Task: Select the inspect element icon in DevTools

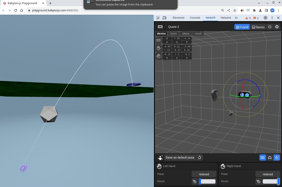Action: coord(157,18)
